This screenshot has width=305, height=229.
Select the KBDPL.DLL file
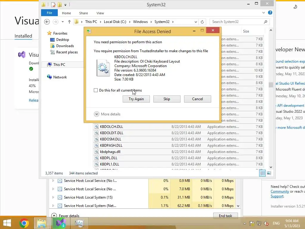coord(178,158)
